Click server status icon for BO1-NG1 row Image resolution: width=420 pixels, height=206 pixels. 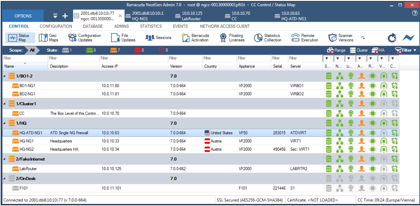[329, 86]
